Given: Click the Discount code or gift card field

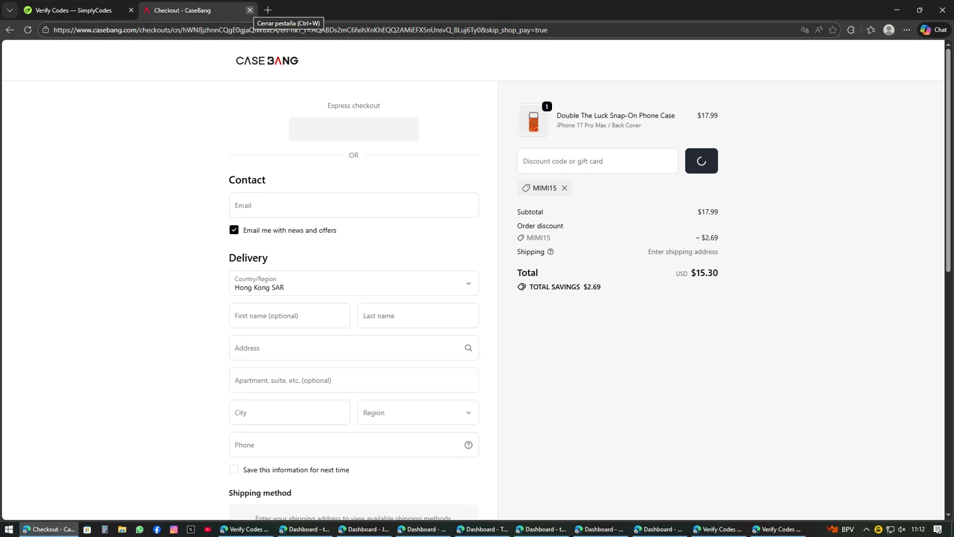Looking at the screenshot, I should [598, 161].
